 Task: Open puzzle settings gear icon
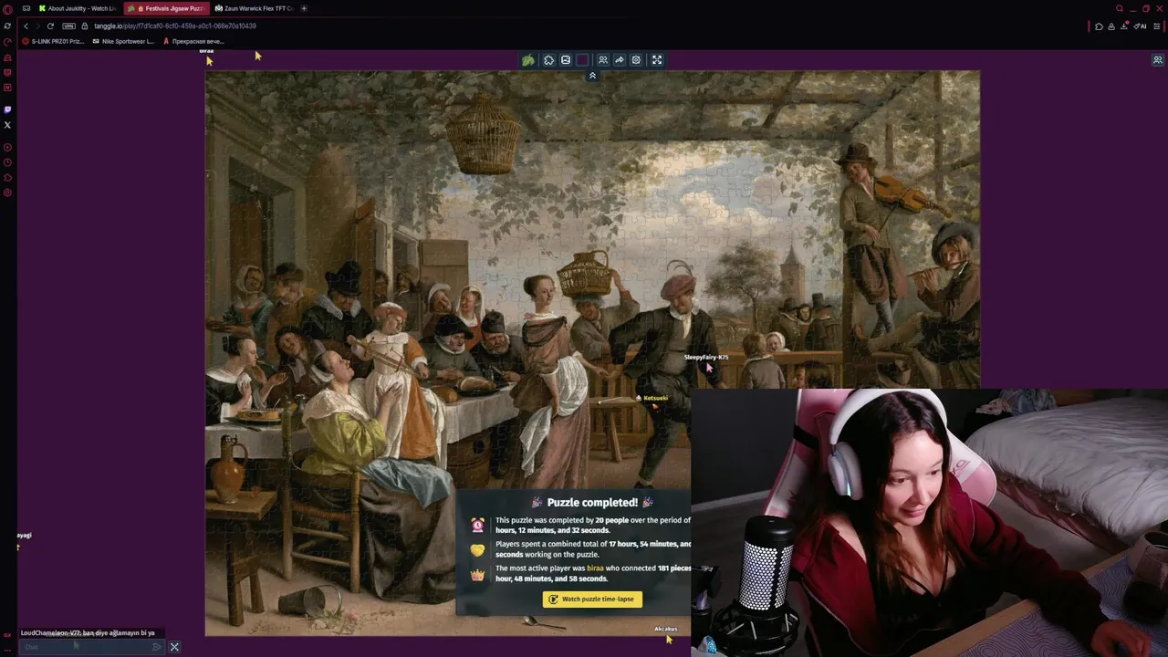coord(637,60)
